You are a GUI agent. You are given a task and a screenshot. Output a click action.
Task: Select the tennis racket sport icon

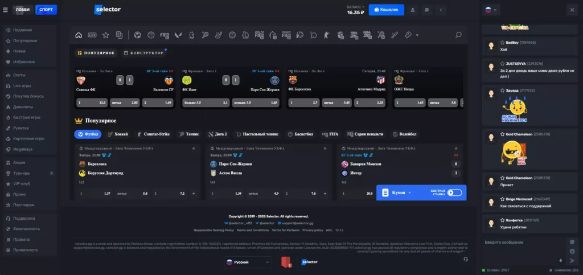click(x=205, y=35)
